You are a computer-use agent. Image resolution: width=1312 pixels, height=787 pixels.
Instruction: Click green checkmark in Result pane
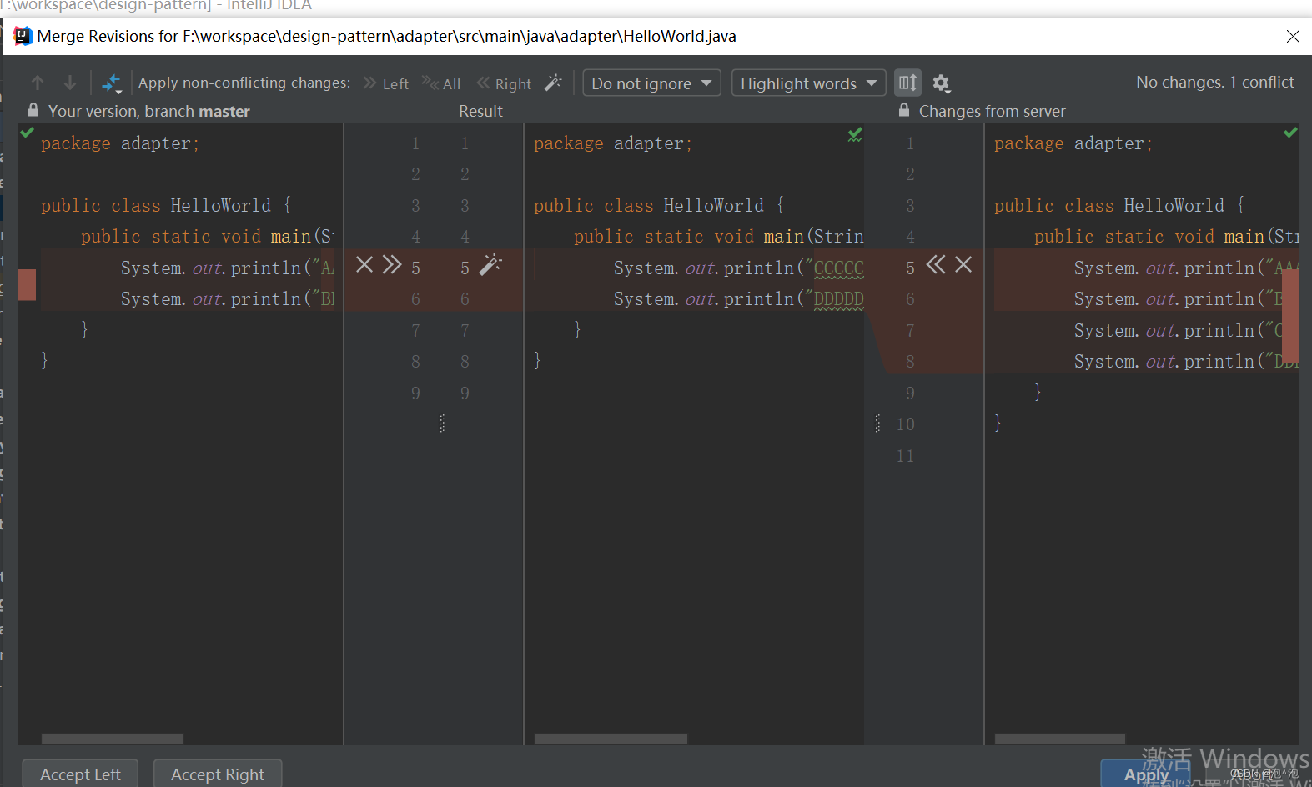point(855,134)
